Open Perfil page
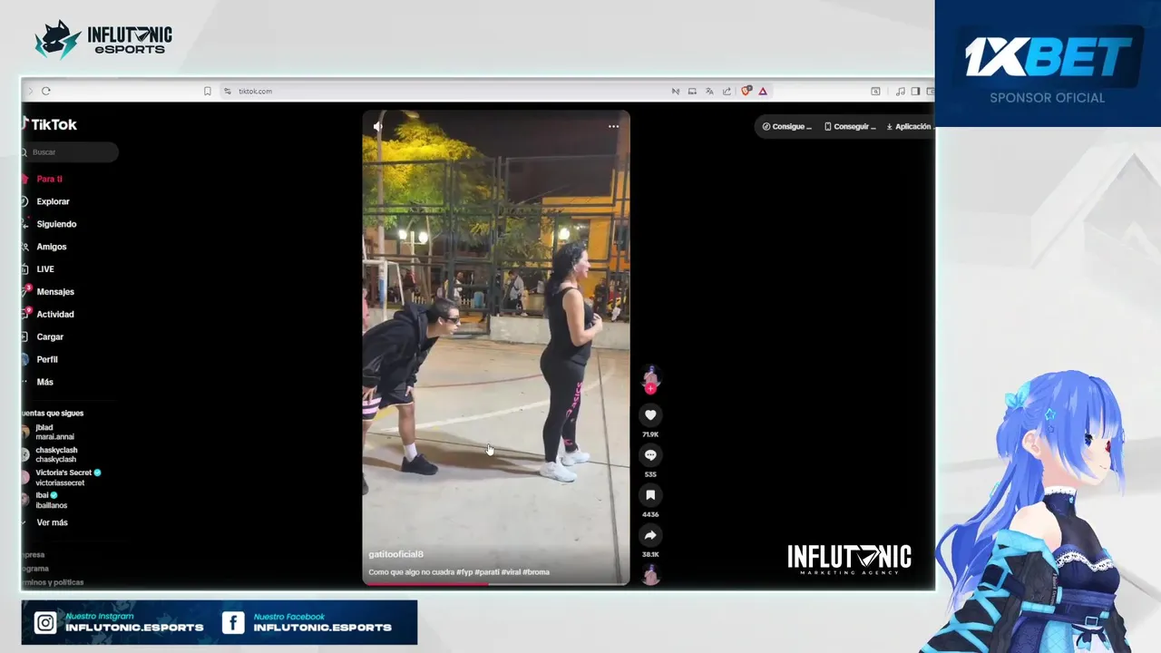 tap(47, 360)
